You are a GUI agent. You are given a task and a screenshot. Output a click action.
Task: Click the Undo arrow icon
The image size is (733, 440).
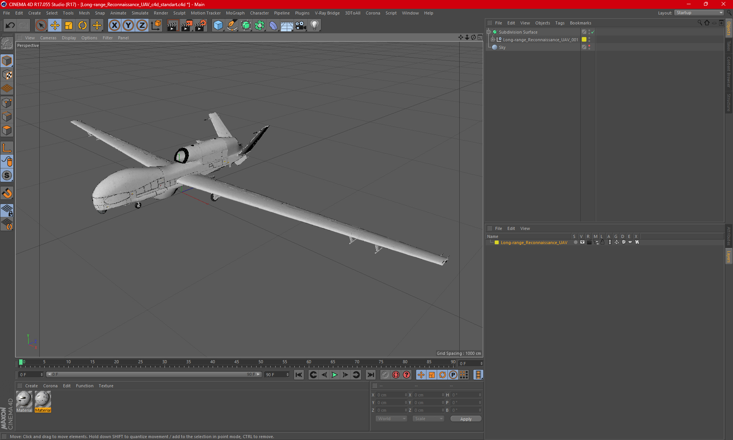10,25
